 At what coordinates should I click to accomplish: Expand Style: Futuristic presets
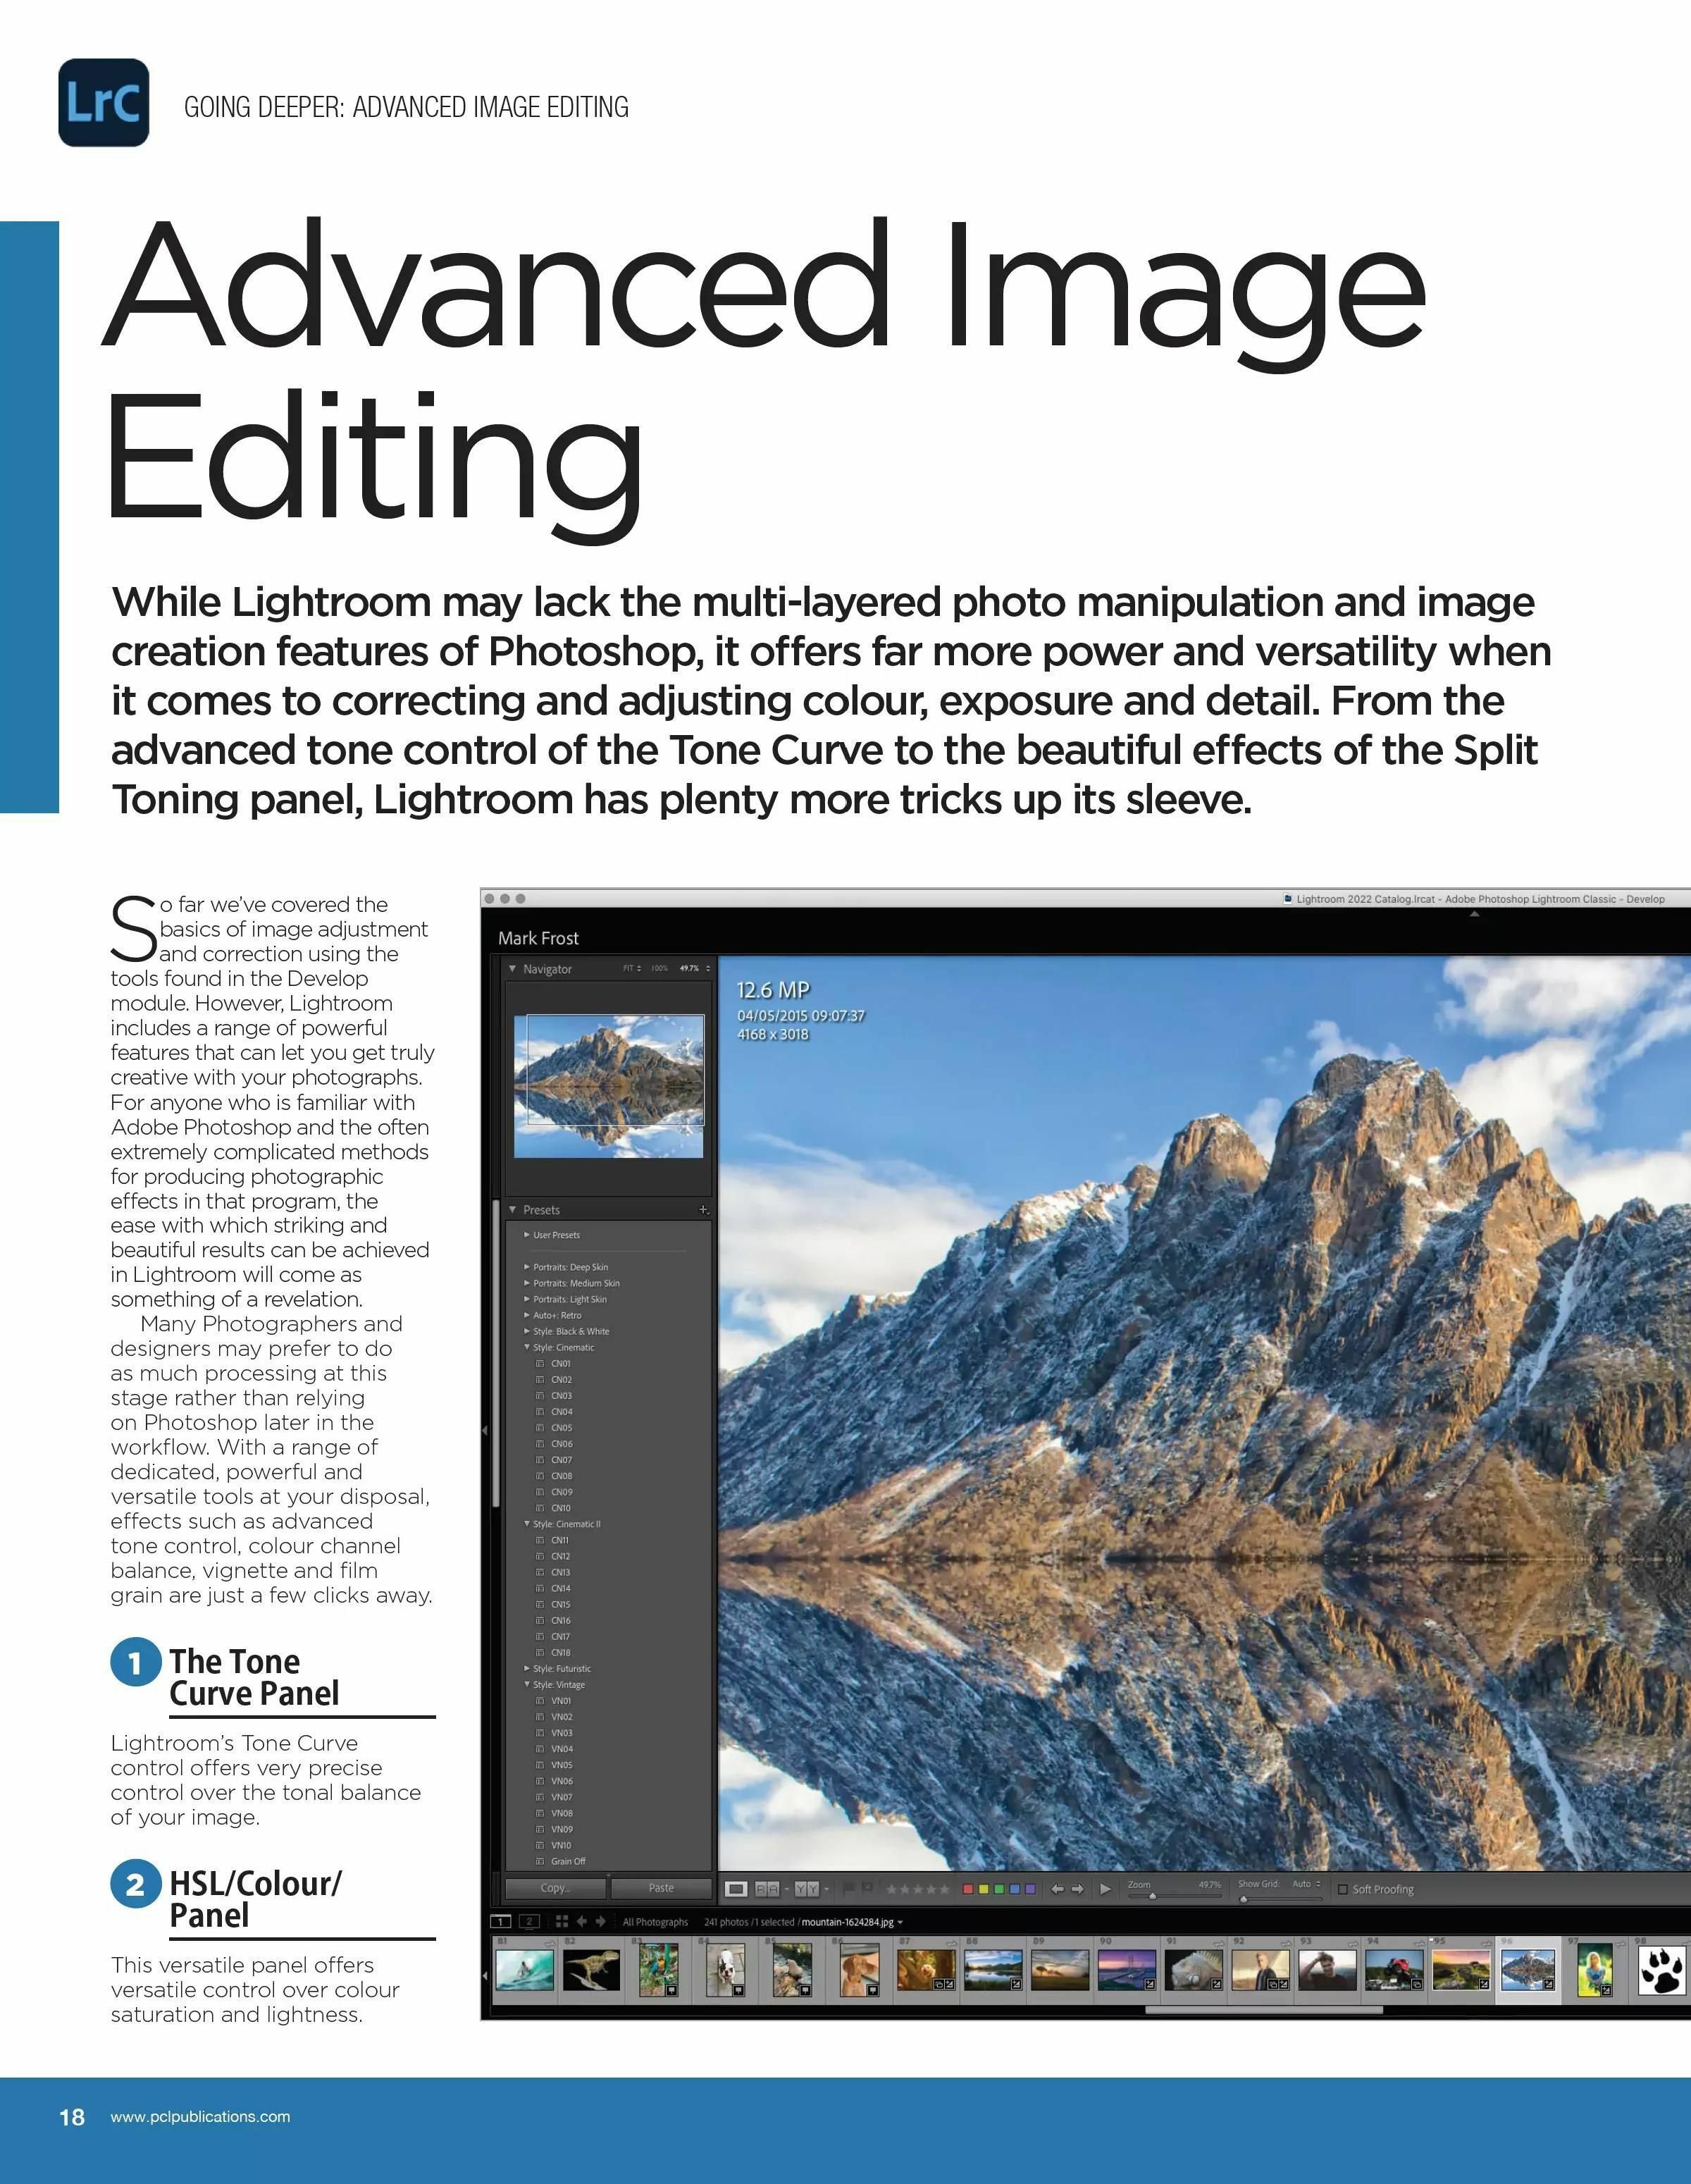527,1668
